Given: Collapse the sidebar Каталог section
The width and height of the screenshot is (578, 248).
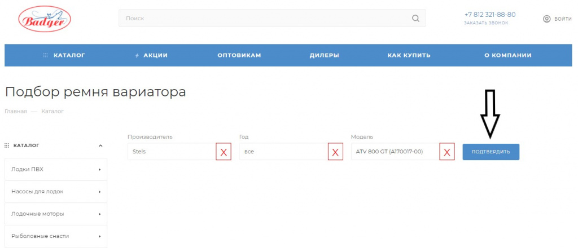Looking at the screenshot, I should pyautogui.click(x=100, y=145).
